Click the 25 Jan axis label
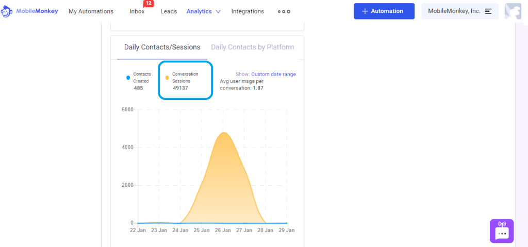The image size is (528, 247). coord(202,231)
